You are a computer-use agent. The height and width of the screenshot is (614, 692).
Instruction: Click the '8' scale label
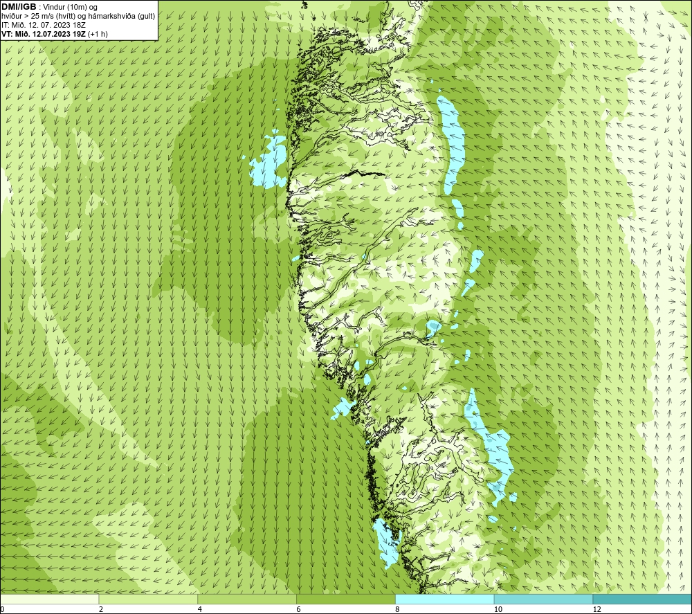[x=398, y=610]
